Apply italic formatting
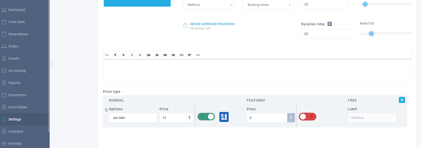Screen dimensions: 421x148 click(x=132, y=55)
